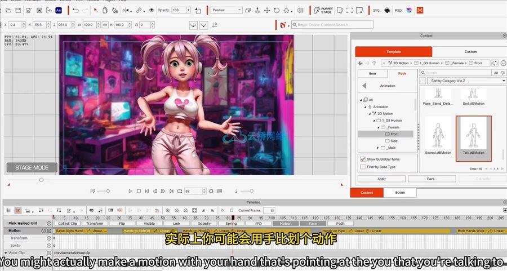Go back with the Content panel left arrow
Image resolution: width=507 pixels, height=271 pixels.
361,63
